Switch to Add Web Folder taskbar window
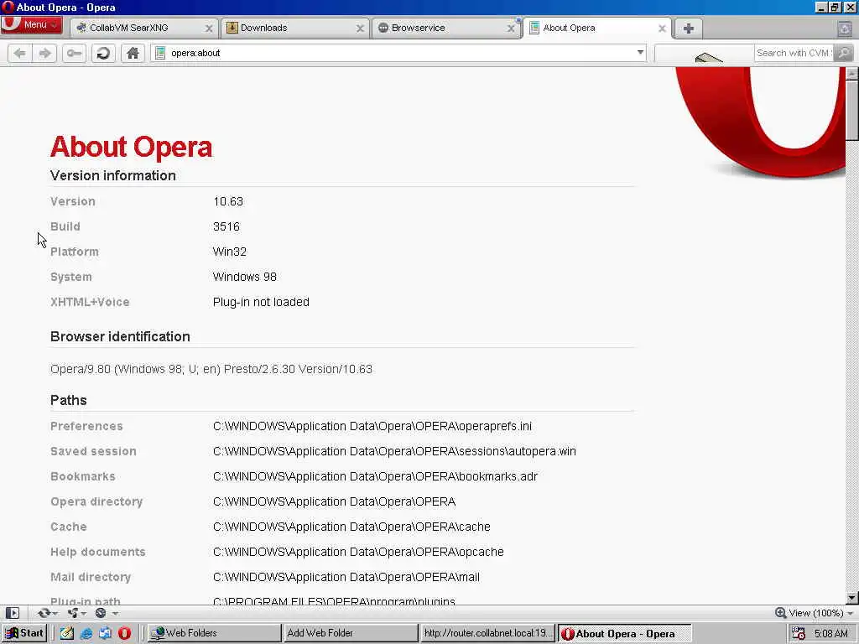859x644 pixels. pos(351,633)
